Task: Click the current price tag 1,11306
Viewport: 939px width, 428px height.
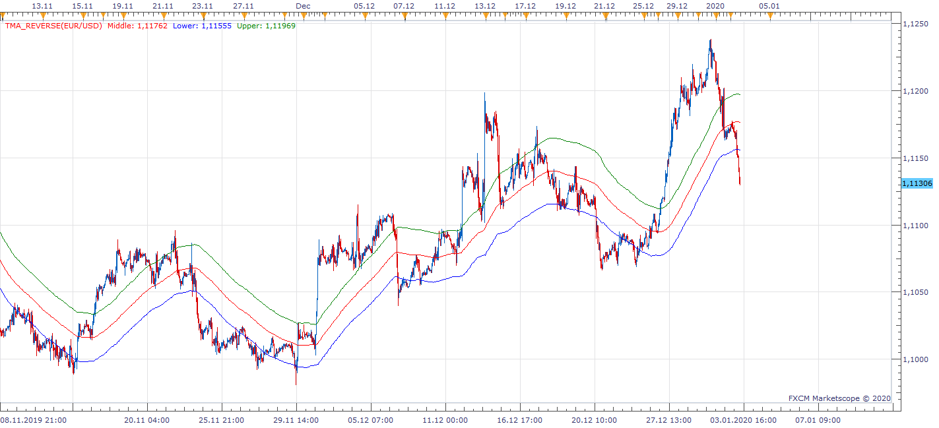Action: [917, 183]
